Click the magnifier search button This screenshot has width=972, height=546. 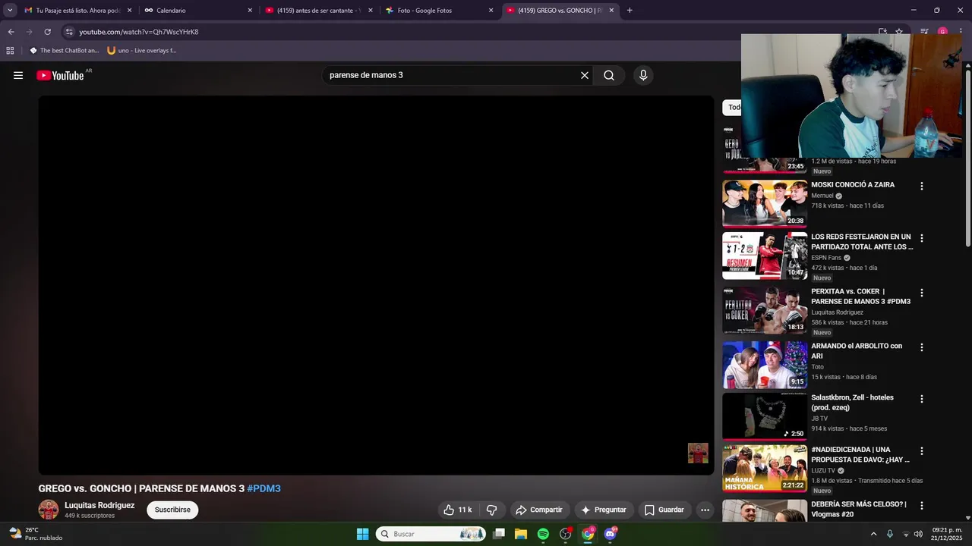[609, 75]
